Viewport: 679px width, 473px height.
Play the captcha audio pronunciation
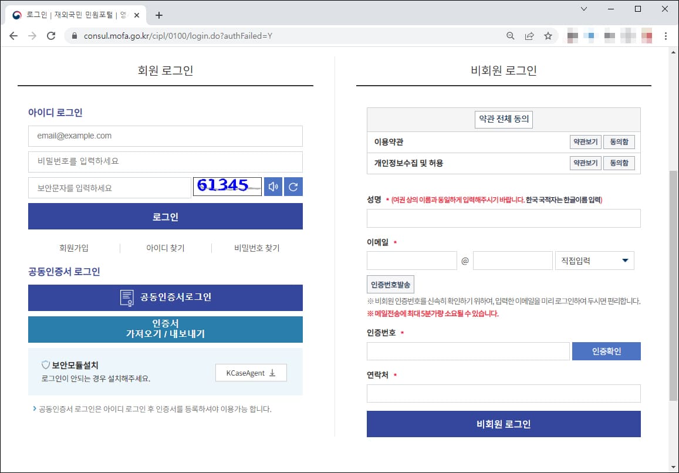pyautogui.click(x=273, y=187)
